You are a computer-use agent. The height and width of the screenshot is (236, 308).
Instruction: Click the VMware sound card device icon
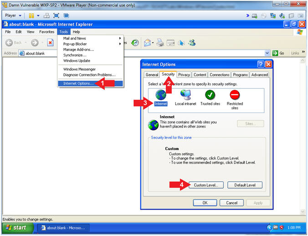pos(282,15)
